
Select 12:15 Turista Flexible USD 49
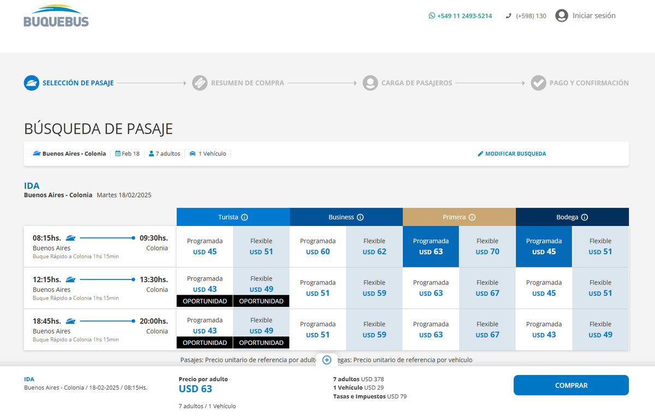[261, 288]
